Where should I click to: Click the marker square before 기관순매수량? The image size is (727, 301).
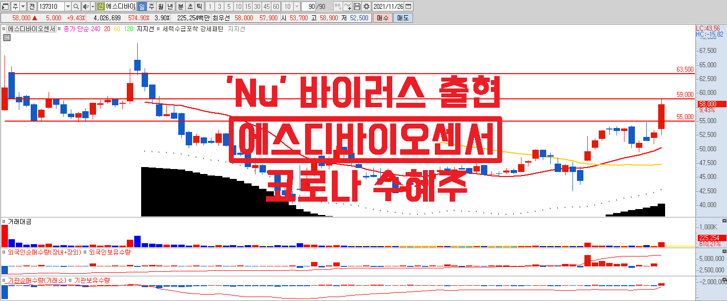coord(4,280)
